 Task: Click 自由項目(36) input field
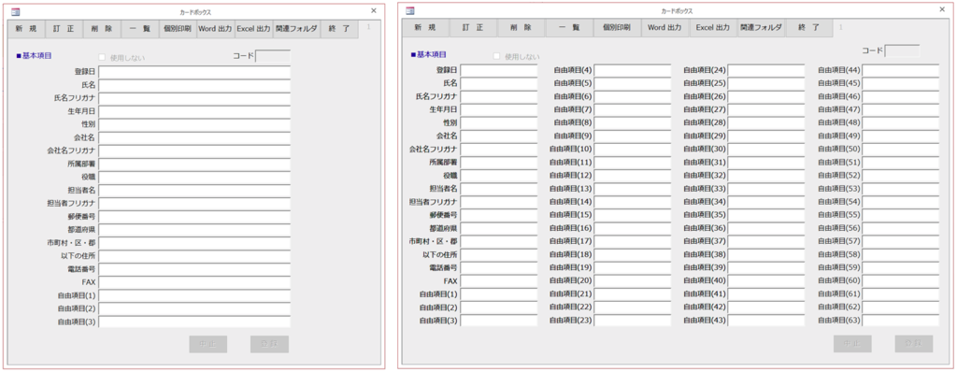(x=766, y=228)
